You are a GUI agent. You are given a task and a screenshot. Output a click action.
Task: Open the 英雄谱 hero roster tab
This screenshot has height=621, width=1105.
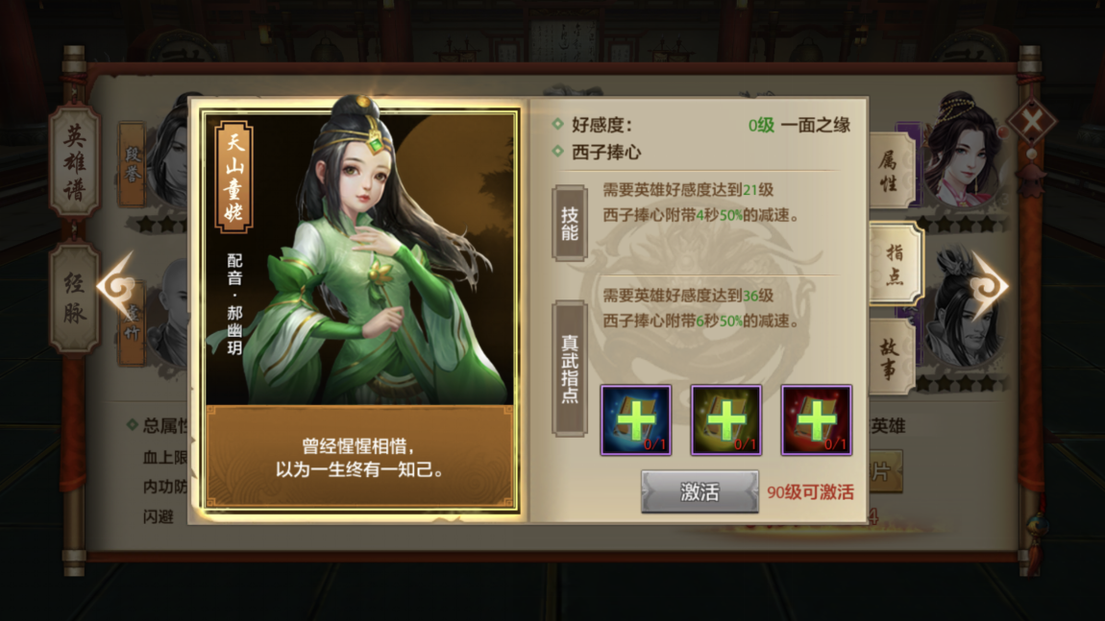tap(74, 162)
